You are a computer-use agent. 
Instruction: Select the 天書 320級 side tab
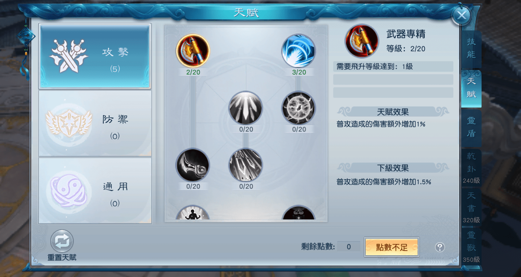coord(471,207)
